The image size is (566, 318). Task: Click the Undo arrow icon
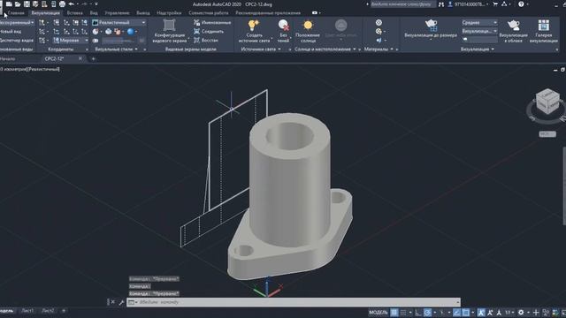[x=72, y=4]
